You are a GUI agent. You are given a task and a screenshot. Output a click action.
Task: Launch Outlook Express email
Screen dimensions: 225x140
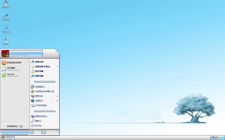click(x=10, y=69)
